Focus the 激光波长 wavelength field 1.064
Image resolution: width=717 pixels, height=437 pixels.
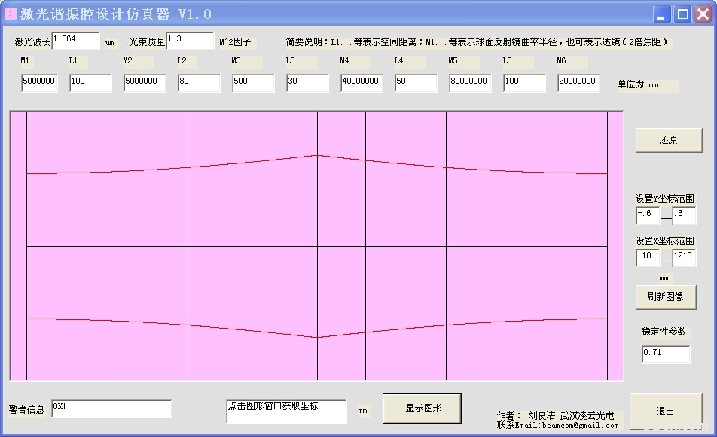(x=75, y=41)
